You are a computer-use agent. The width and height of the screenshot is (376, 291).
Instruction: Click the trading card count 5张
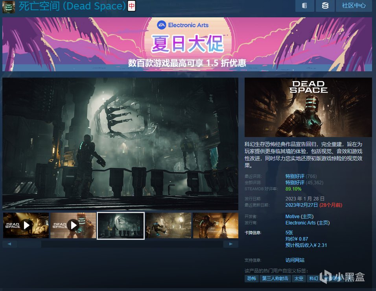point(289,232)
